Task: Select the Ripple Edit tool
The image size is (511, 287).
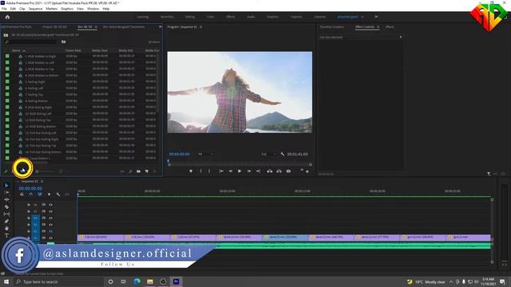Action: 6,199
